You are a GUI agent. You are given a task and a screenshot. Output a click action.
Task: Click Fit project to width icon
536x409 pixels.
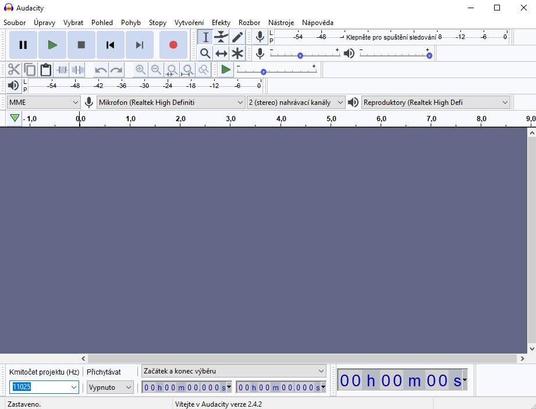click(x=187, y=69)
